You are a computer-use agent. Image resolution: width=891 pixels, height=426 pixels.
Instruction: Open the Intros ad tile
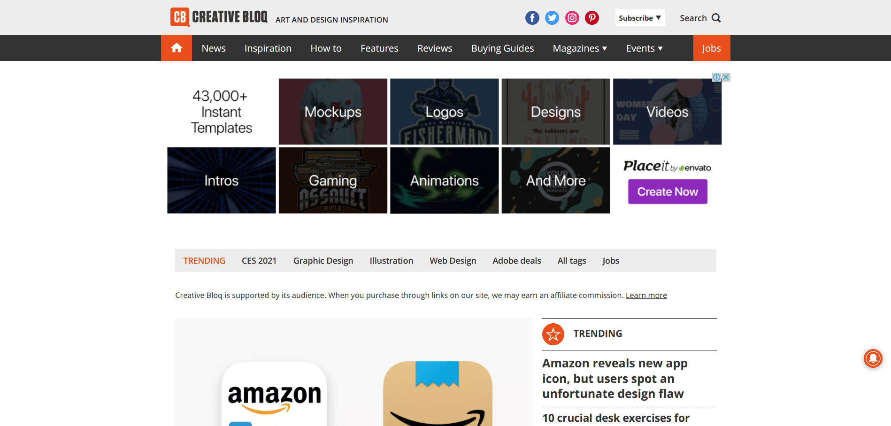(222, 180)
